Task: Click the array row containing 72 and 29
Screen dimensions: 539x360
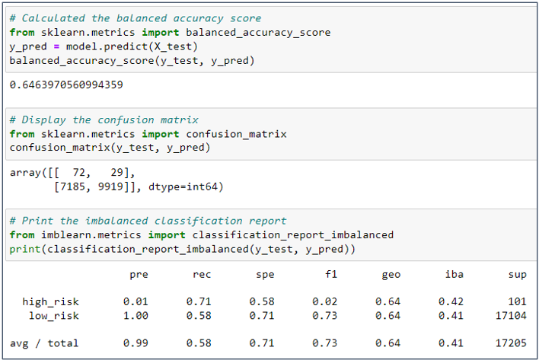Action: pyautogui.click(x=72, y=173)
